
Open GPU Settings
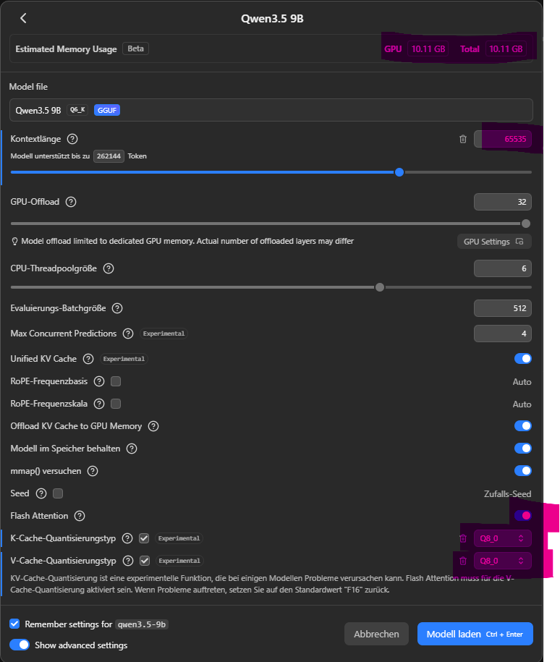pos(494,242)
